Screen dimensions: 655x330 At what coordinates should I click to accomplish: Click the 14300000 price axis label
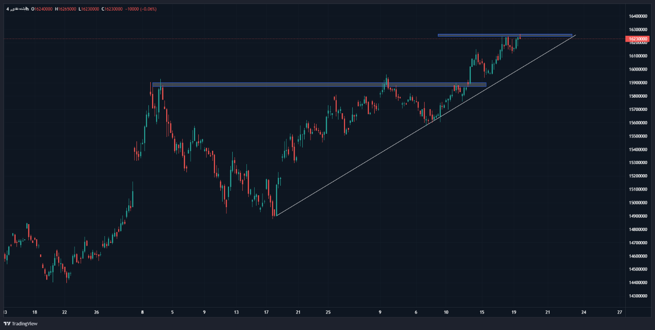coord(638,296)
